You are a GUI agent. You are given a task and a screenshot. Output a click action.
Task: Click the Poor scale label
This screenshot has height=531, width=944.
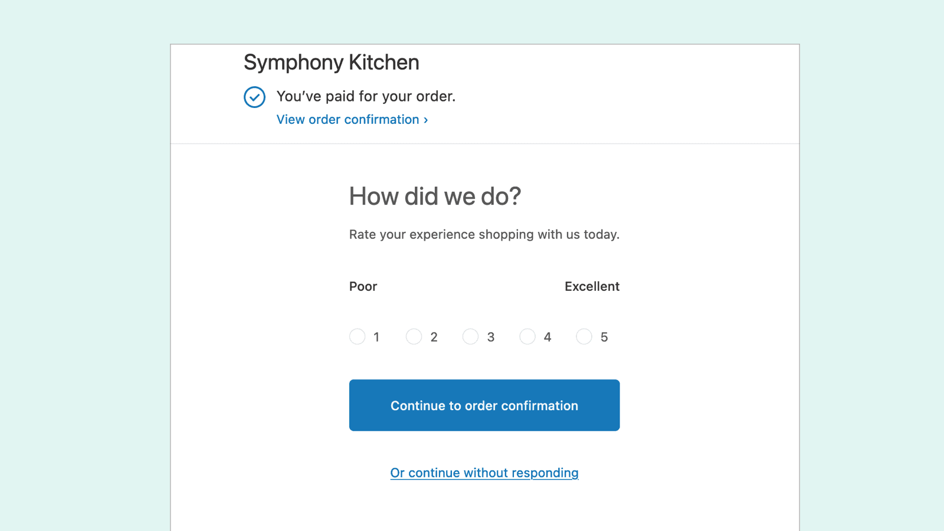pyautogui.click(x=363, y=286)
